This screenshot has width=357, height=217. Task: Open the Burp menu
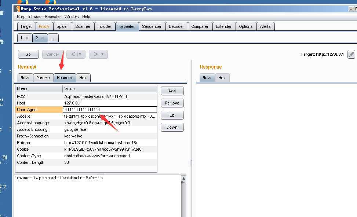tap(21, 16)
